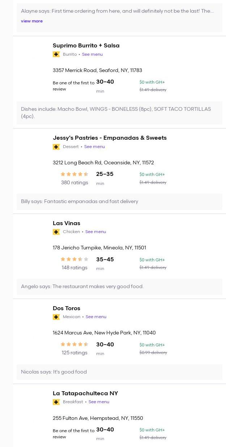Open La Tatapachulteca NY restaurant listing
The image size is (226, 447).
85,393
